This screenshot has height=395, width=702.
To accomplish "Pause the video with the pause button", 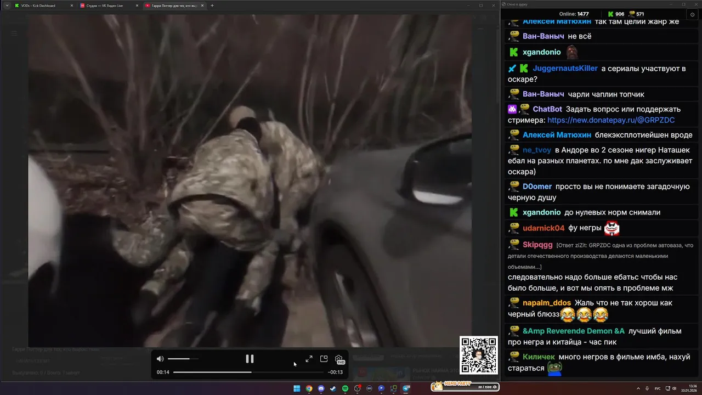I will point(250,359).
